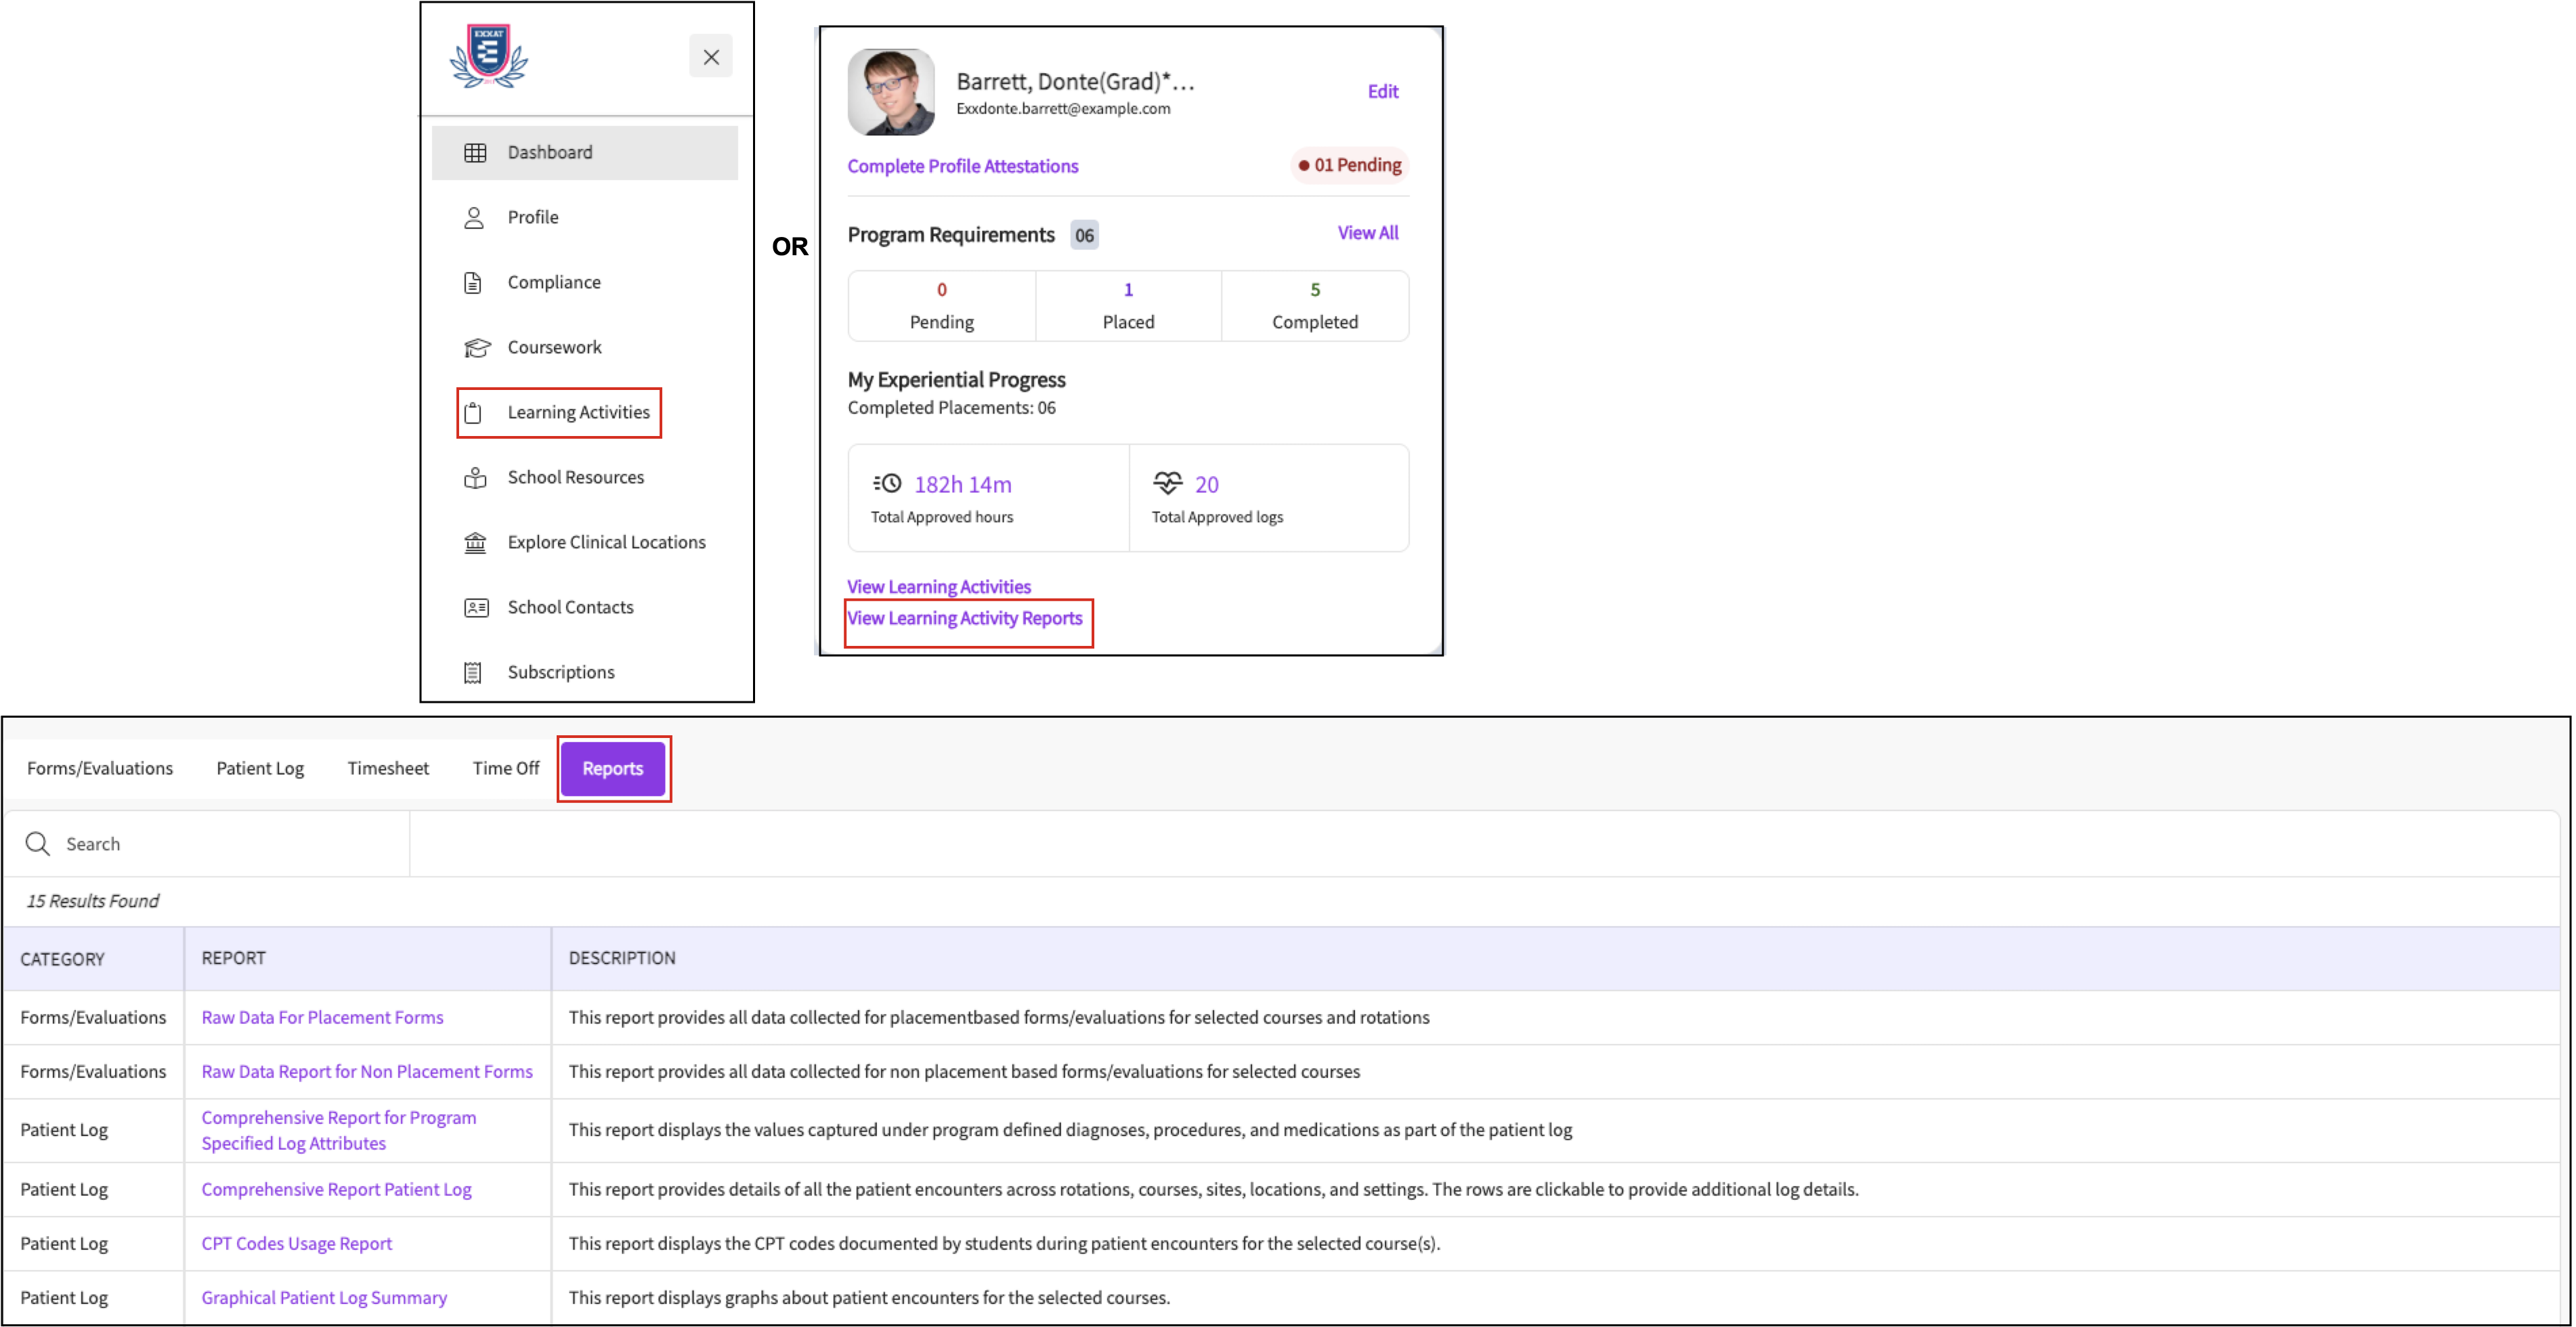This screenshot has height=1327, width=2576.
Task: Switch to the Patient Log tab
Action: click(260, 768)
